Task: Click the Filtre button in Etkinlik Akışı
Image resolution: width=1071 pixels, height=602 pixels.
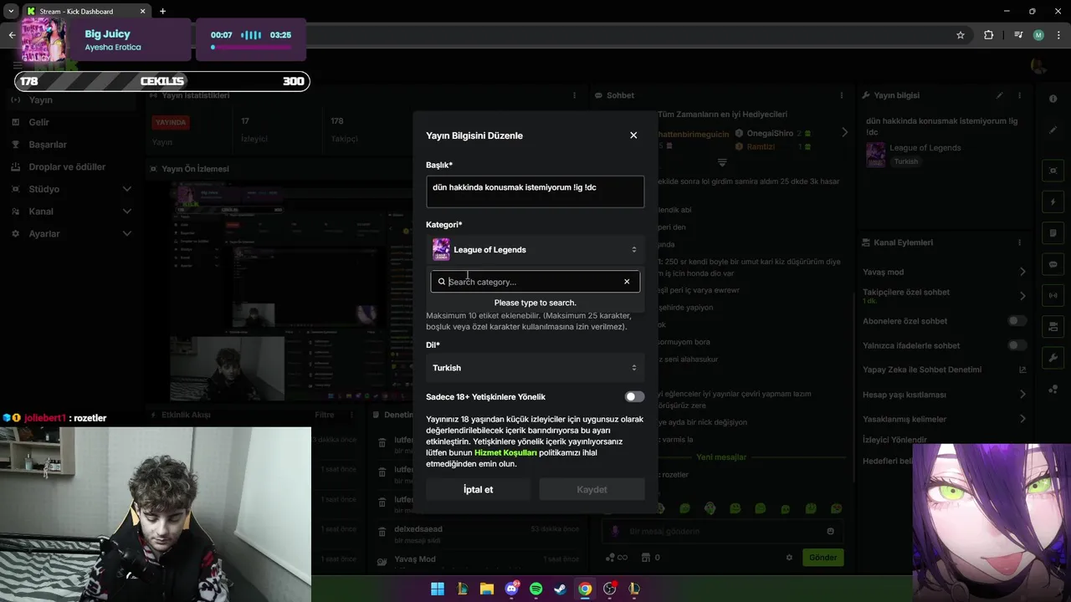Action: [x=324, y=415]
